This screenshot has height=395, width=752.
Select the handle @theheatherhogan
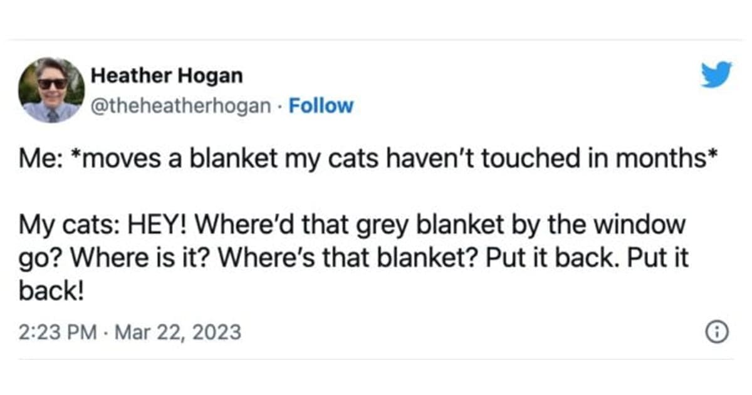(182, 106)
